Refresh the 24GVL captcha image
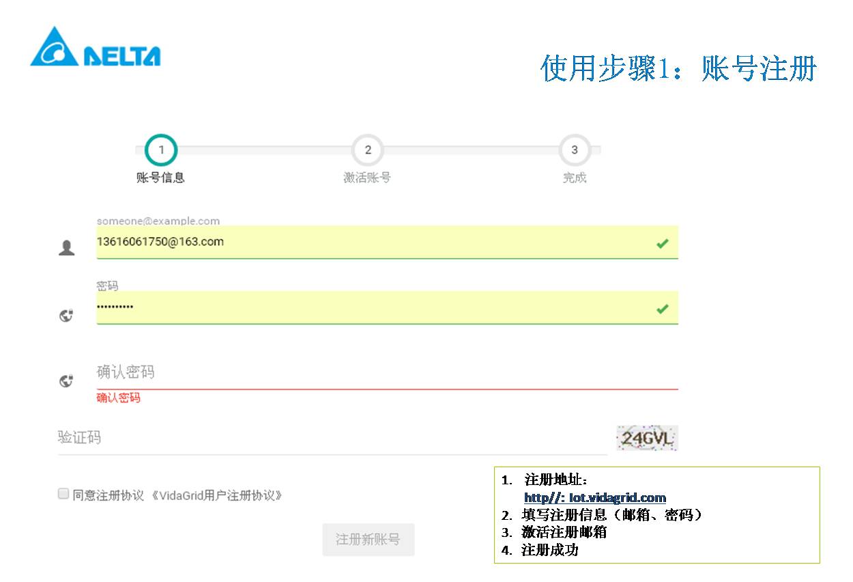The image size is (853, 582). (x=646, y=439)
